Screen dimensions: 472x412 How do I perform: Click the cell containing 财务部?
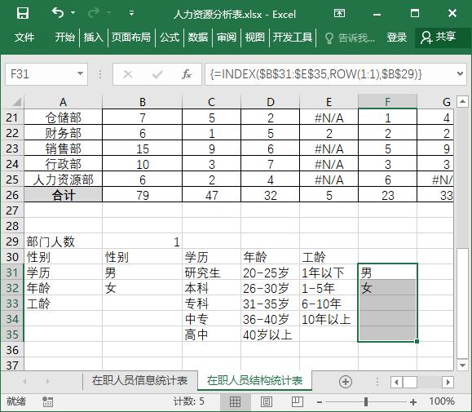pos(64,133)
